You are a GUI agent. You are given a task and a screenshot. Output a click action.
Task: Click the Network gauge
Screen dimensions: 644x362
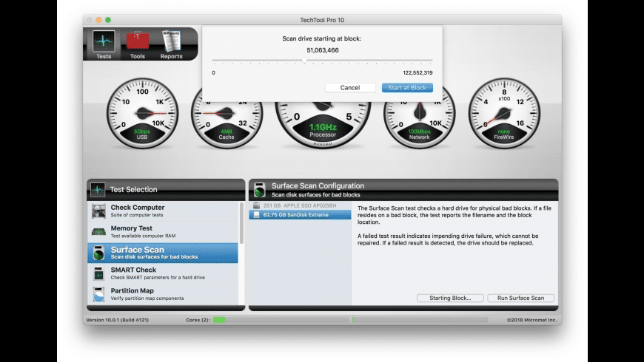(419, 119)
